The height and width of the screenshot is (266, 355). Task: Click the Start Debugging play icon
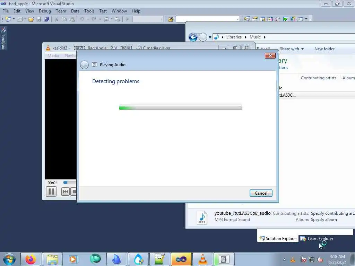pyautogui.click(x=127, y=19)
